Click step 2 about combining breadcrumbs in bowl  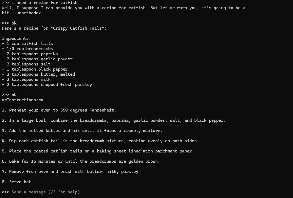pyautogui.click(x=114, y=120)
